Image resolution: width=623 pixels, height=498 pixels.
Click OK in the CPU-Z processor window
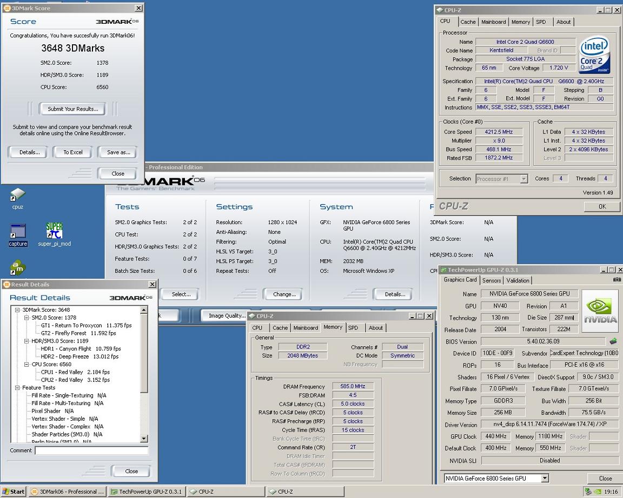pyautogui.click(x=602, y=206)
